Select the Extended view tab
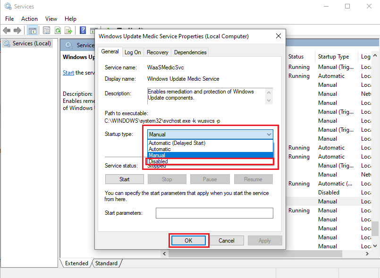This screenshot has height=278, width=380. pos(76,263)
